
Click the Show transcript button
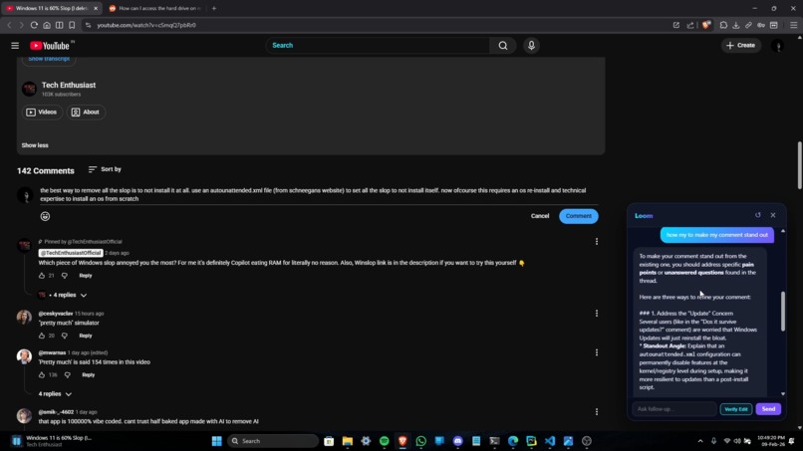[x=49, y=60]
